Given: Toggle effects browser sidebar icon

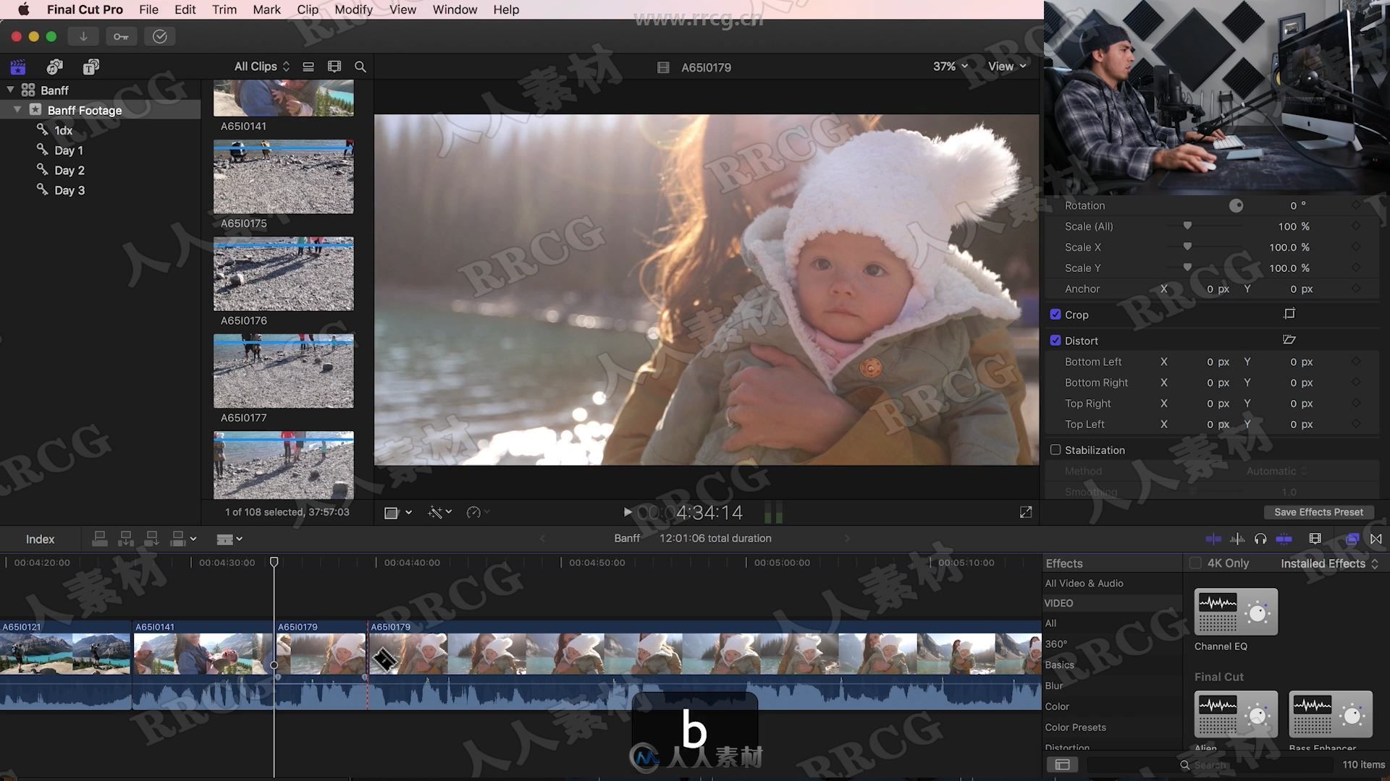Looking at the screenshot, I should tap(1062, 764).
